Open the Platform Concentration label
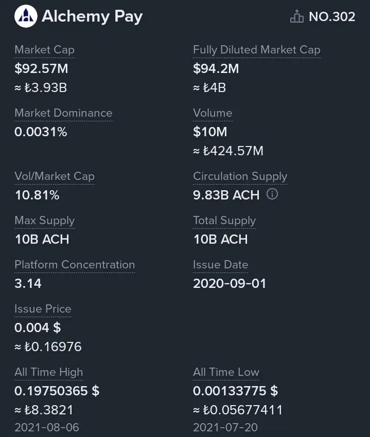The height and width of the screenshot is (437, 370). 75,265
